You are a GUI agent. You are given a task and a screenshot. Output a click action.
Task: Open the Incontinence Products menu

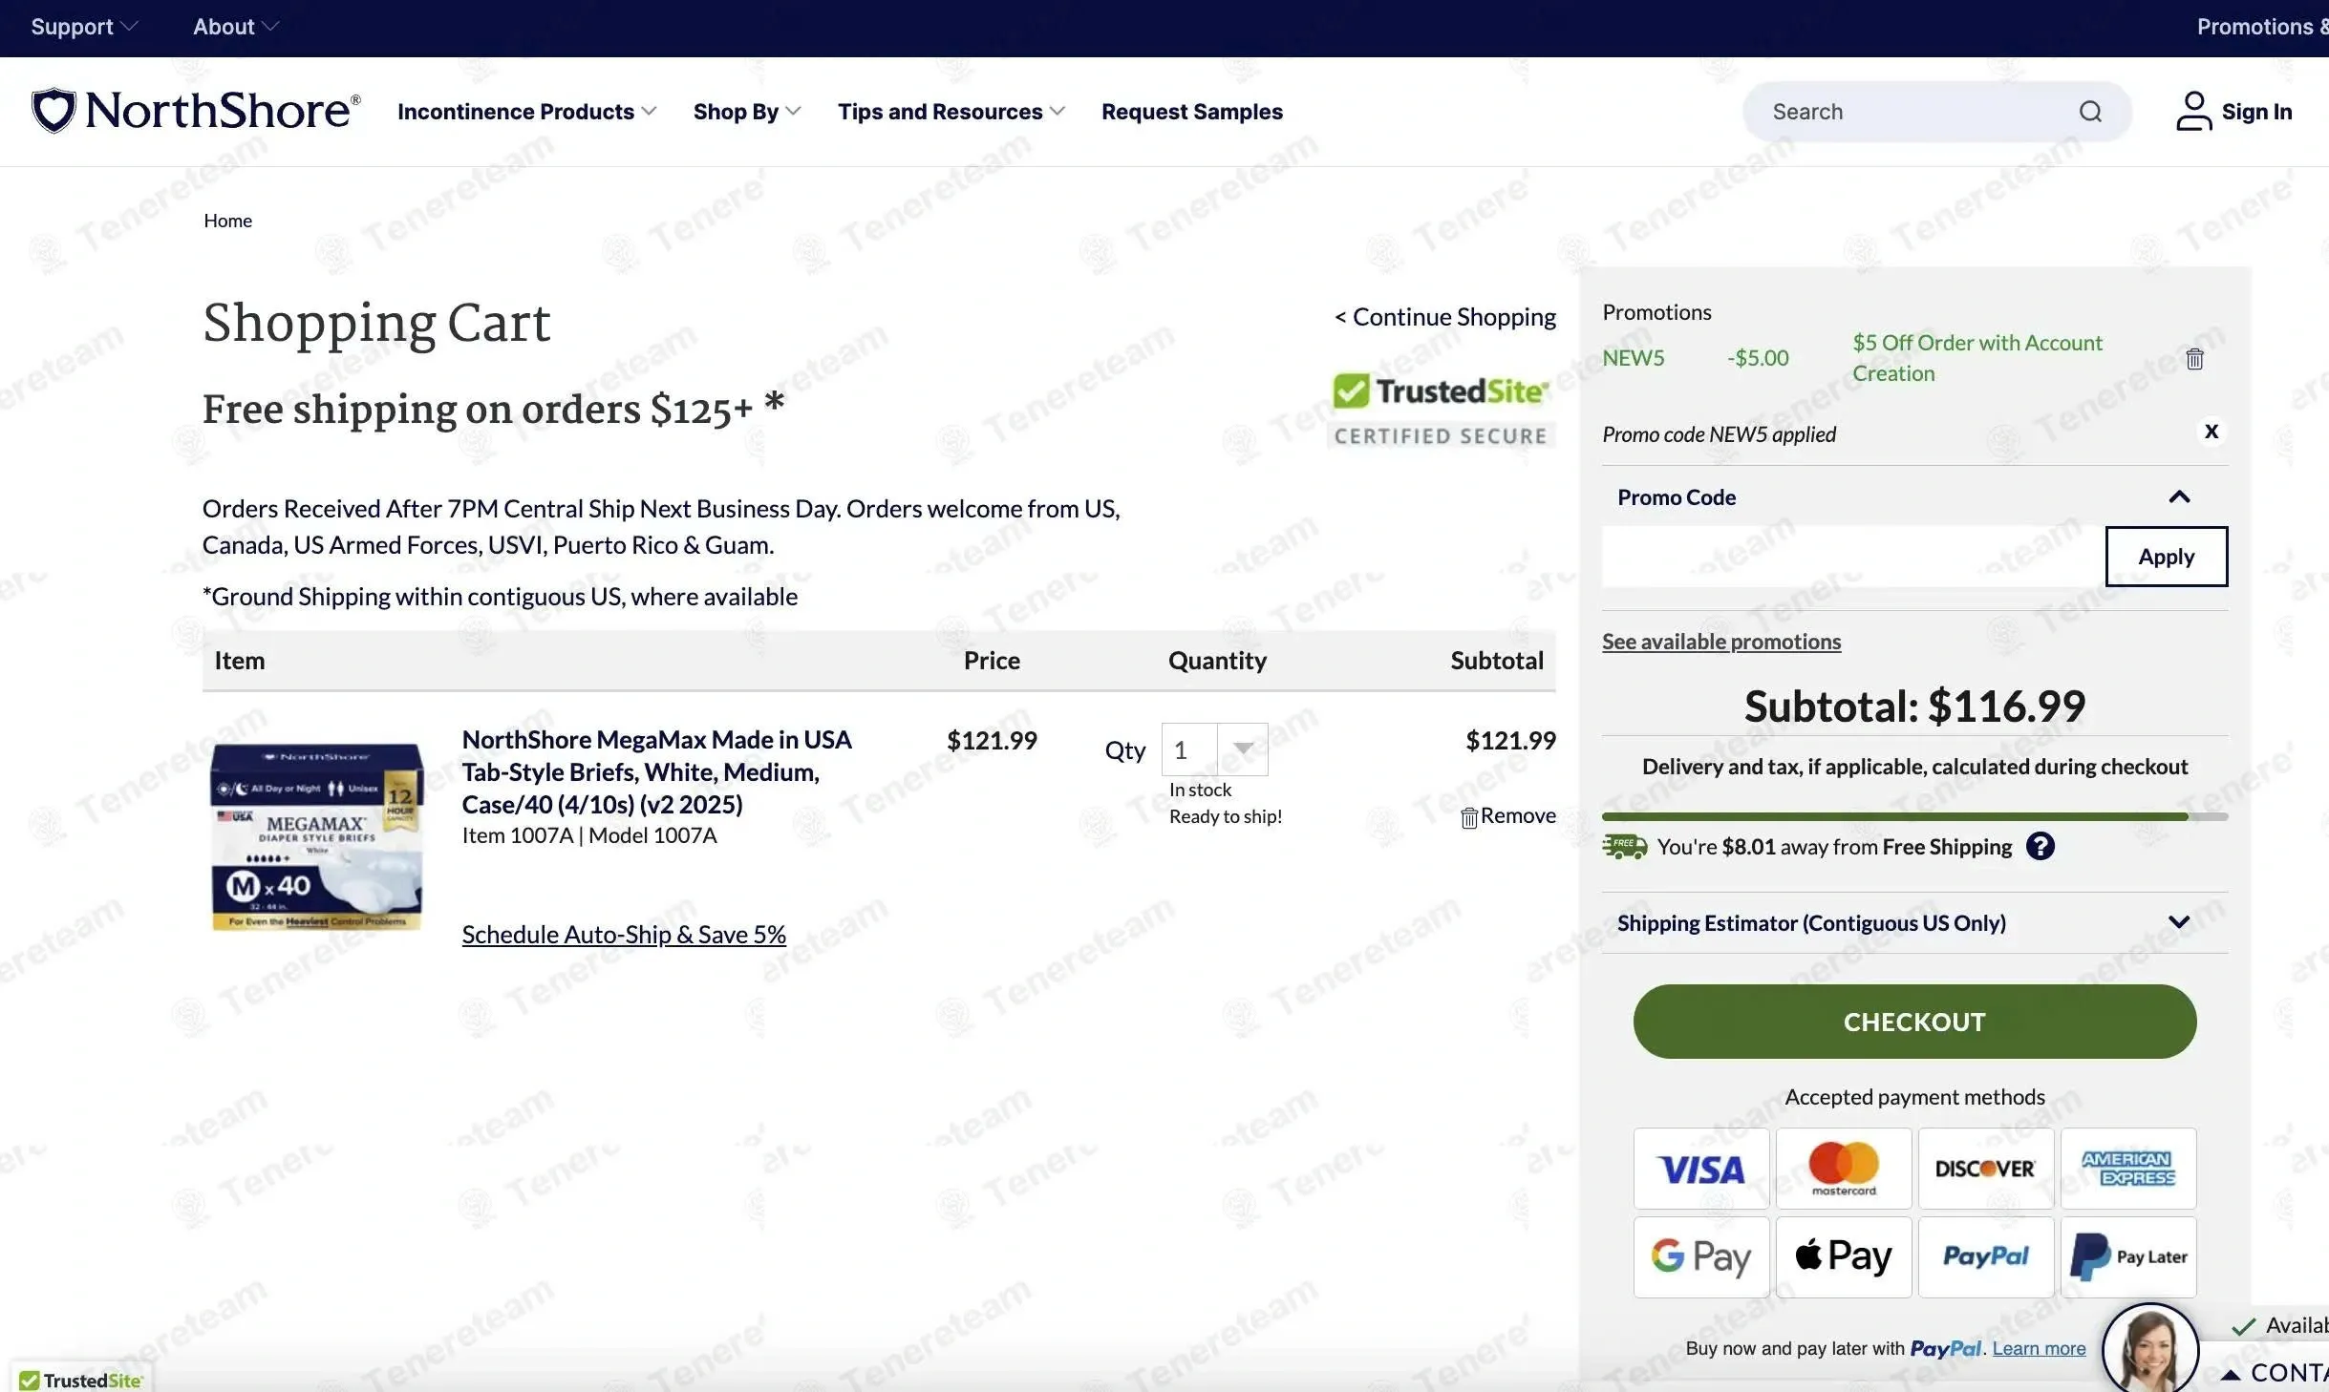point(526,112)
